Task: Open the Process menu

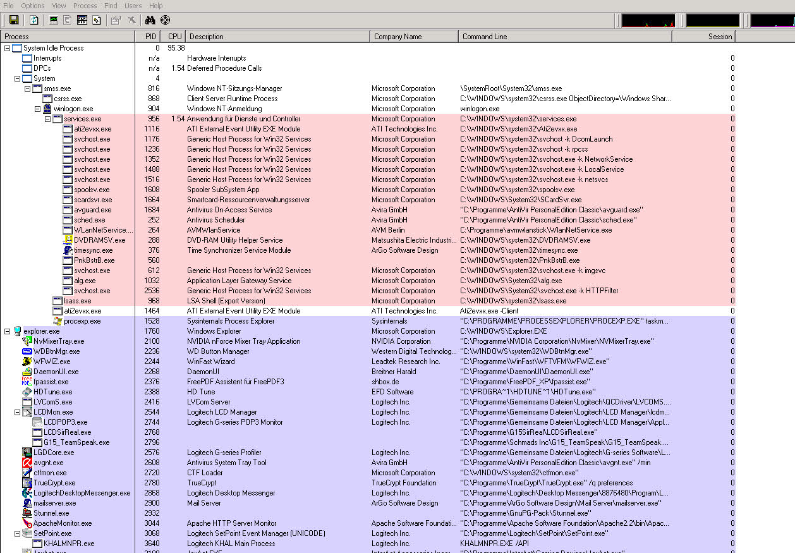Action: 85,6
